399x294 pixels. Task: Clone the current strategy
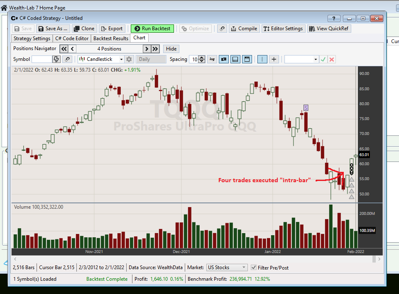pyautogui.click(x=84, y=29)
